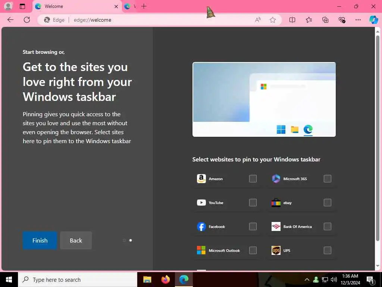The width and height of the screenshot is (382, 287).
Task: Click the Finish button
Action: tap(40, 240)
